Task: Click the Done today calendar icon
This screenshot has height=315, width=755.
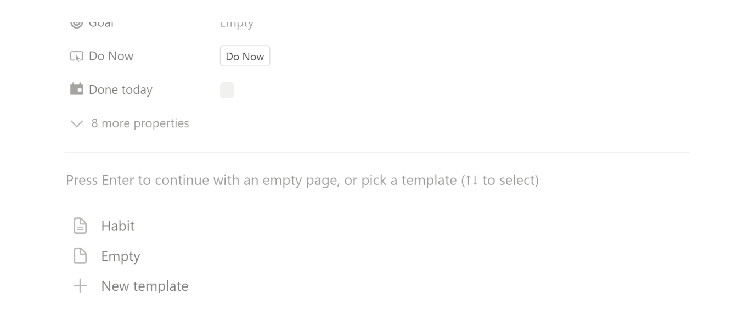Action: pyautogui.click(x=77, y=89)
